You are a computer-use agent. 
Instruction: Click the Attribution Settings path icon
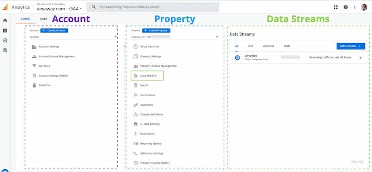tap(136, 153)
